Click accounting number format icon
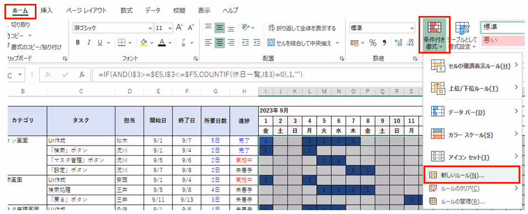This screenshot has width=528, height=214. click(354, 42)
